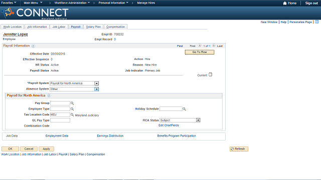Image resolution: width=321 pixels, height=180 pixels.
Task: Click the bottom Work Location footer link
Action: pos(10,154)
